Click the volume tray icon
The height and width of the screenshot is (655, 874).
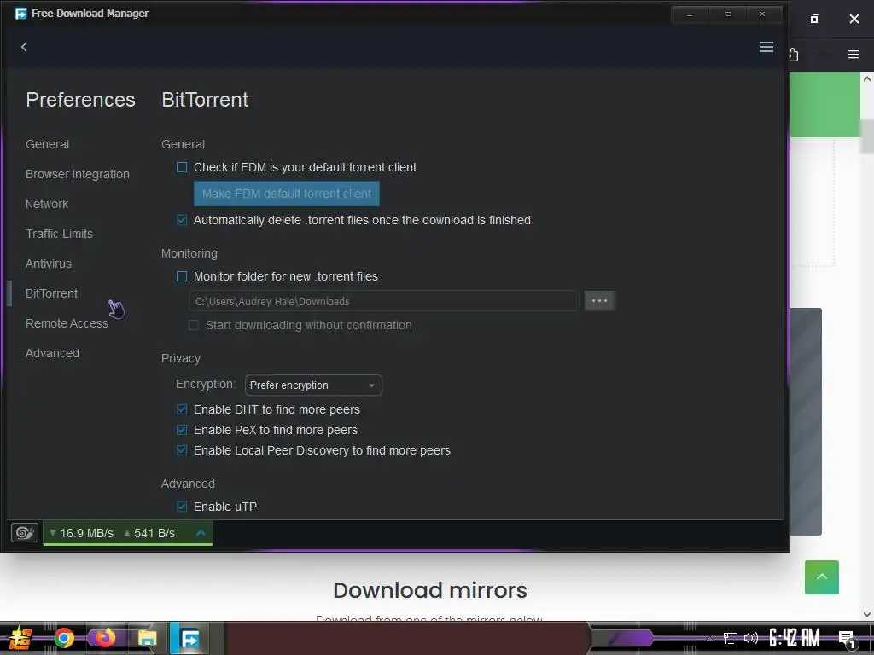pos(751,638)
